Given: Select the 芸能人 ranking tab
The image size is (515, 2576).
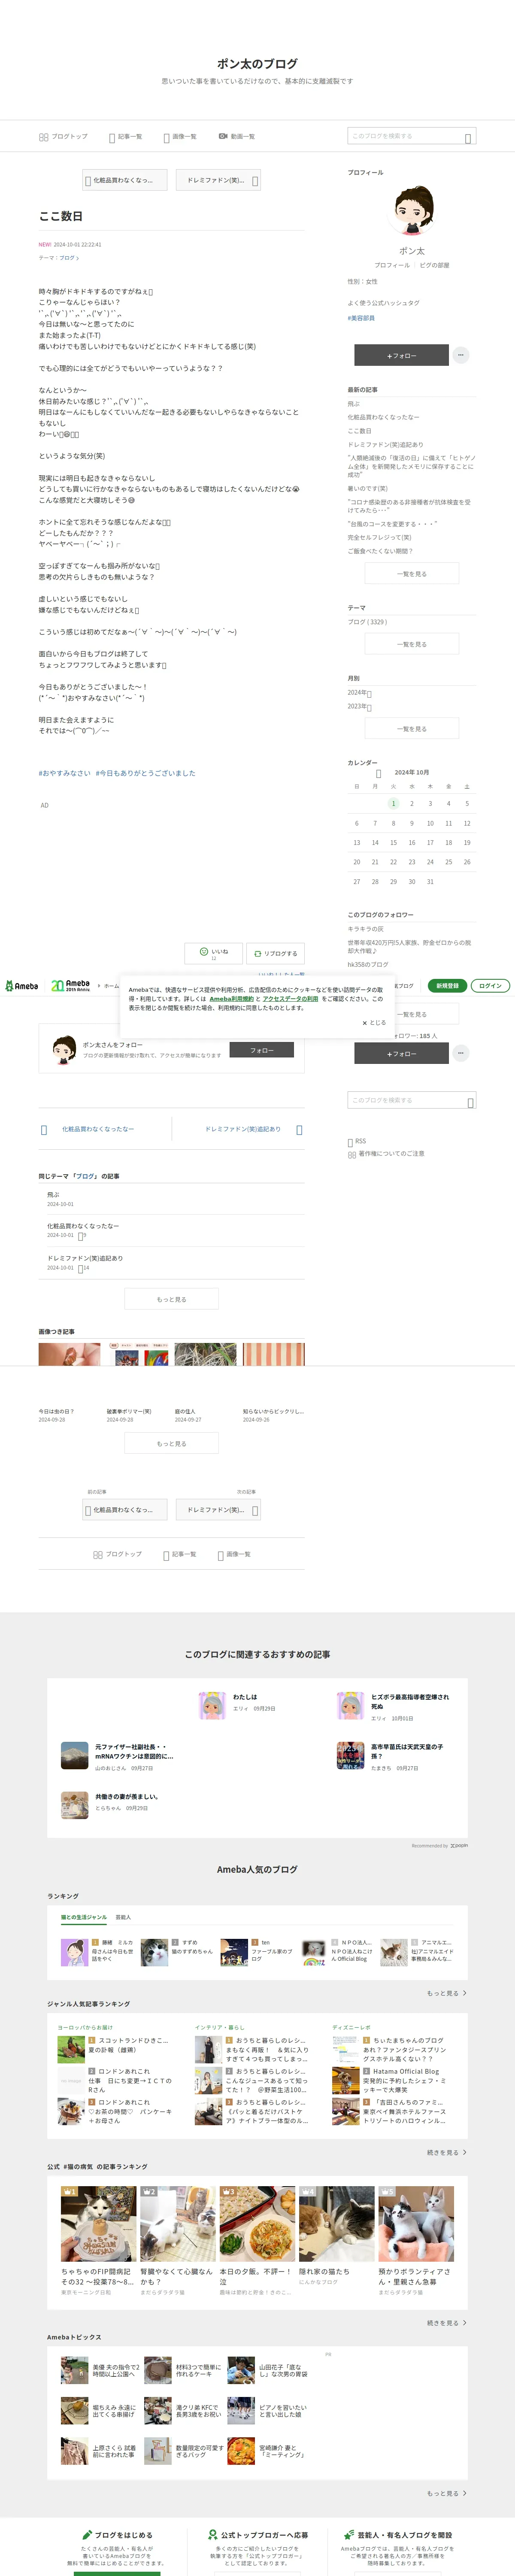Looking at the screenshot, I should click(x=123, y=1917).
